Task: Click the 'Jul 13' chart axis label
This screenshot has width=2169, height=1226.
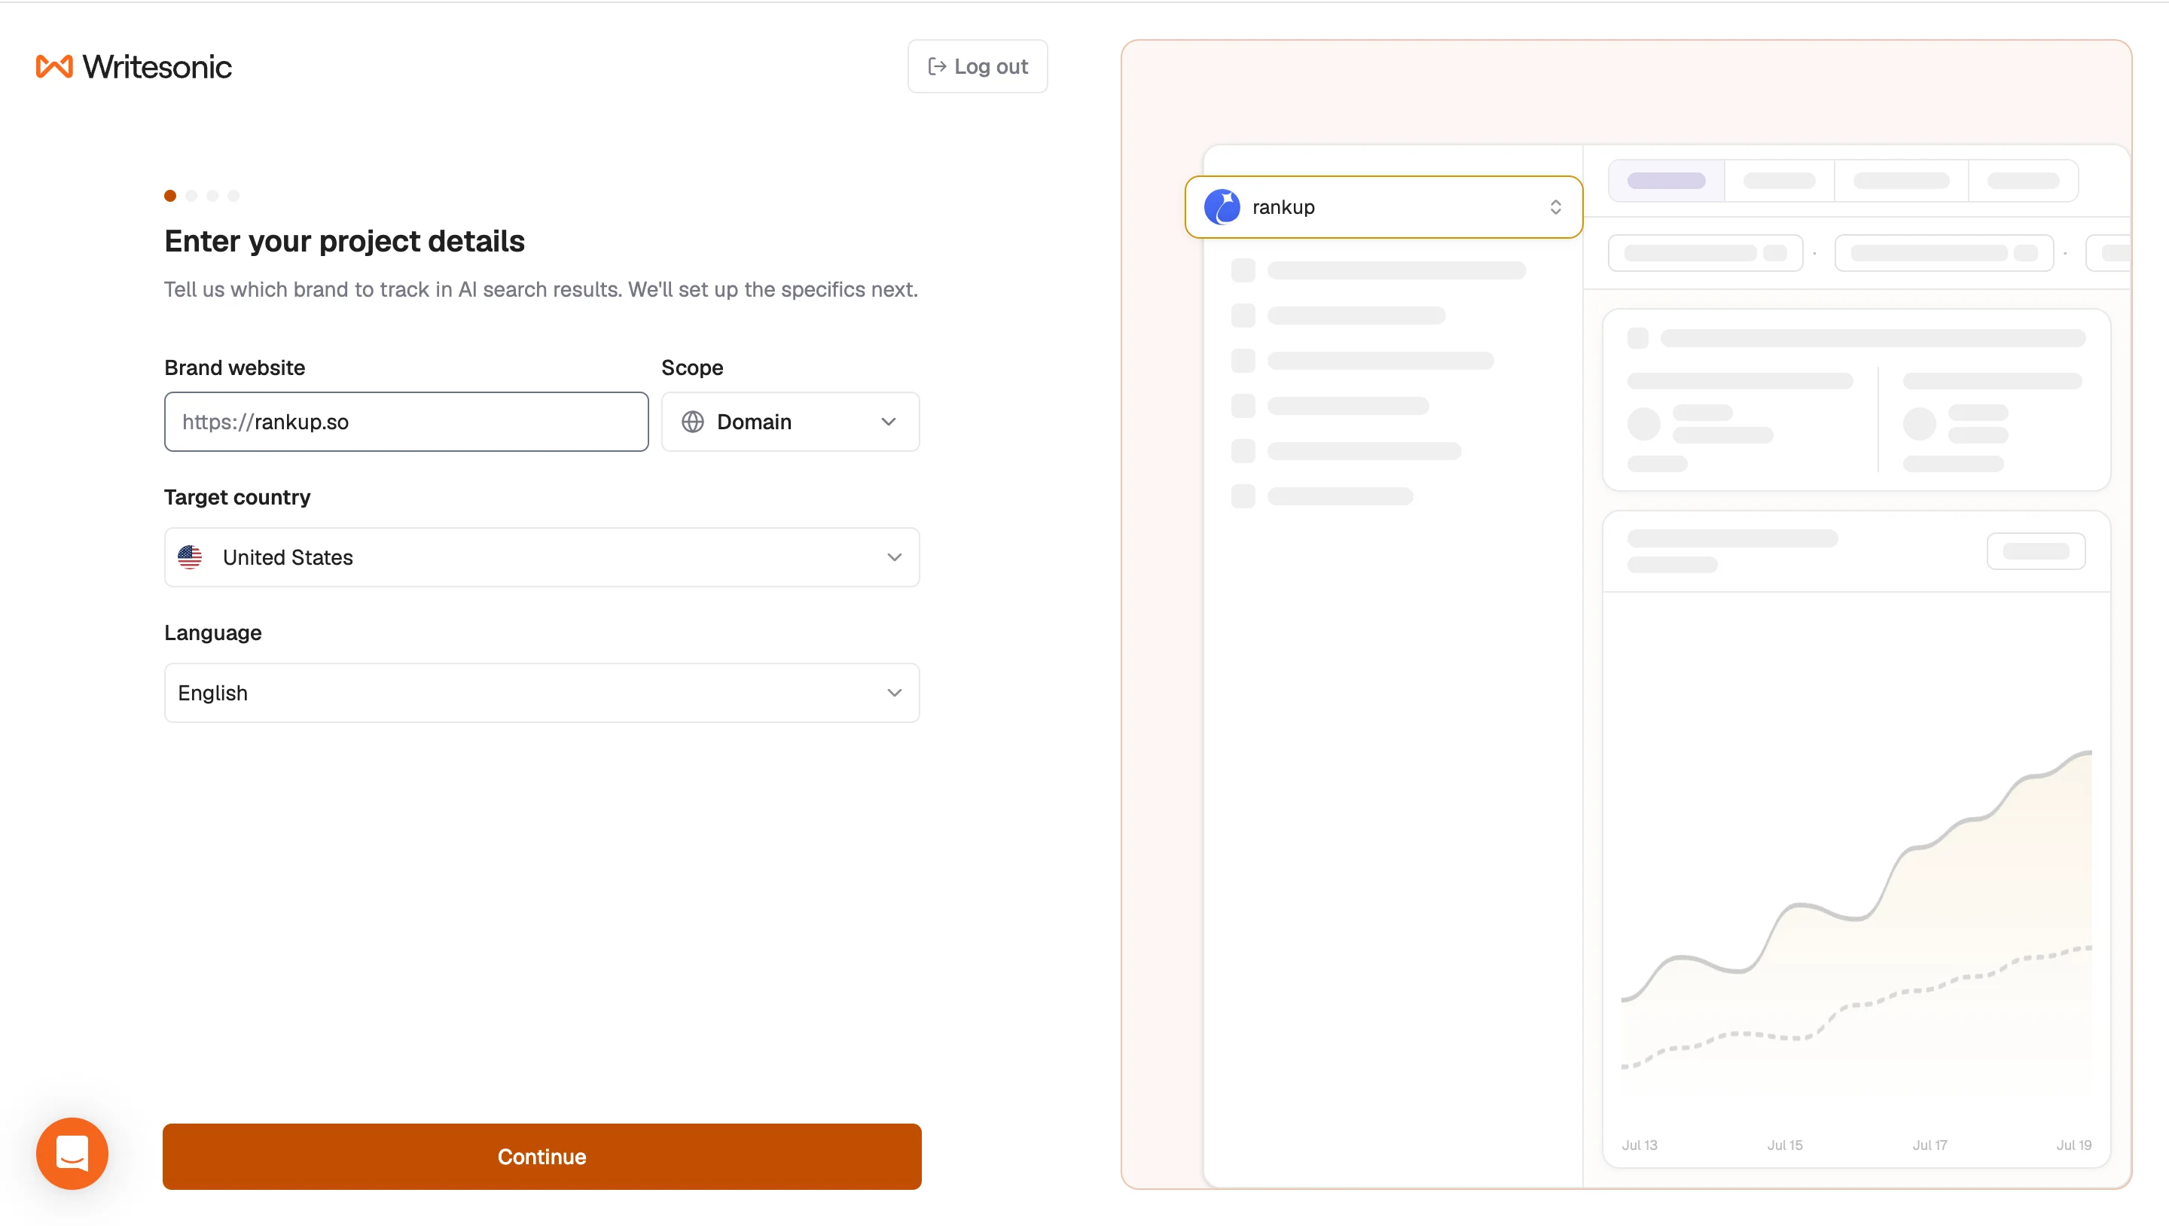Action: point(1639,1145)
